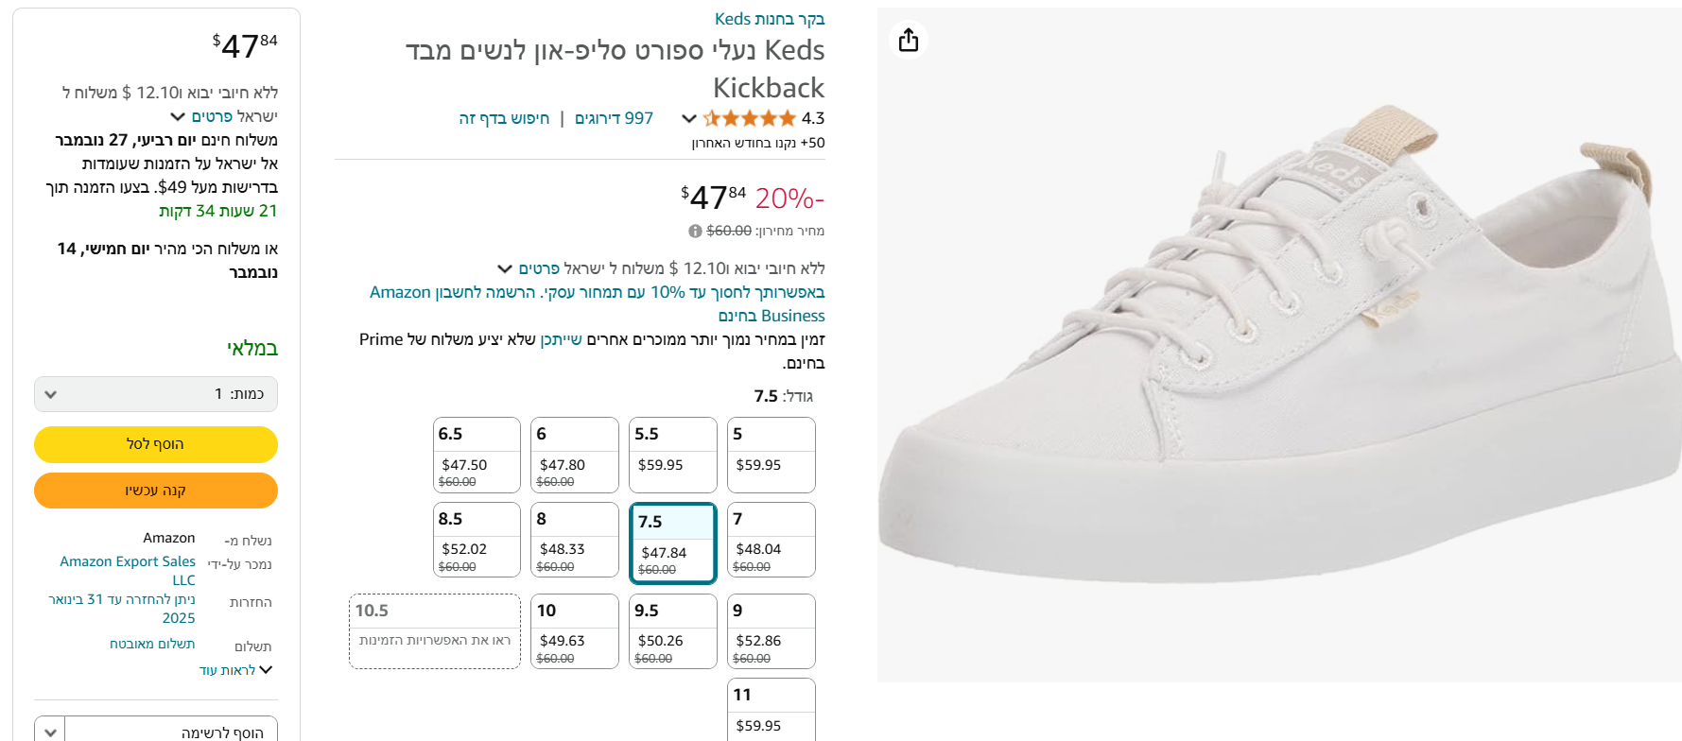The image size is (1682, 741).
Task: Click the share icon on product image
Action: 909,40
